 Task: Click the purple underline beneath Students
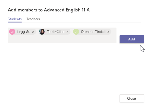15,22
